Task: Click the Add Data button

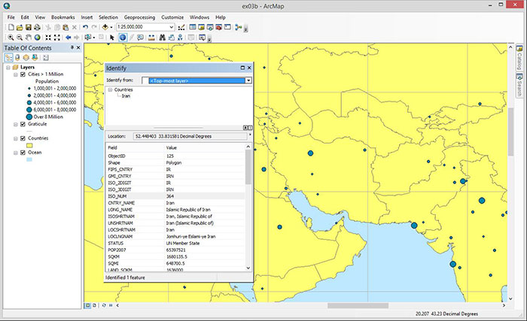Action: (105, 27)
